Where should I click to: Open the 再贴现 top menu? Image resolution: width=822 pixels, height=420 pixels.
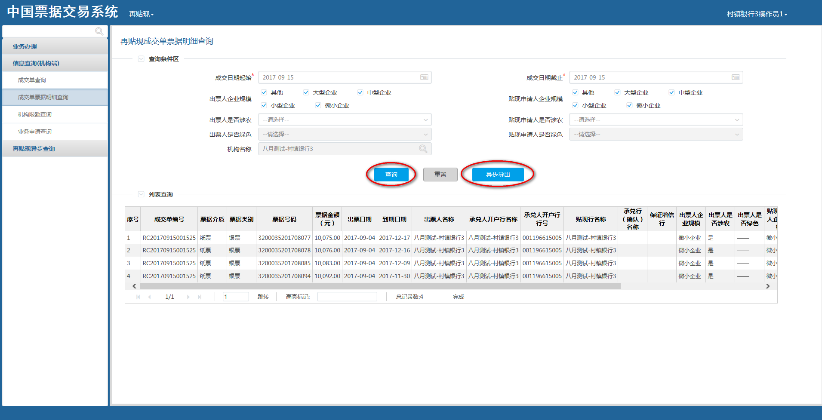click(141, 14)
